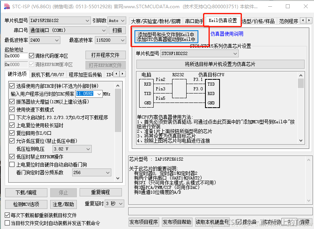The height and width of the screenshot is (229, 314).
Task: Click up arrow of hardware options list scrollbar
Action: coord(118,86)
